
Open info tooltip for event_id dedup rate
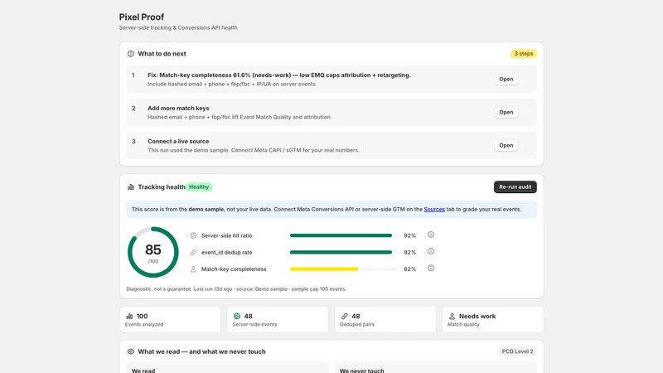tap(430, 252)
